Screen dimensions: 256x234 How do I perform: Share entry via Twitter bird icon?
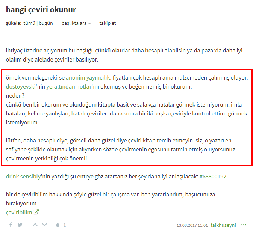20,225
